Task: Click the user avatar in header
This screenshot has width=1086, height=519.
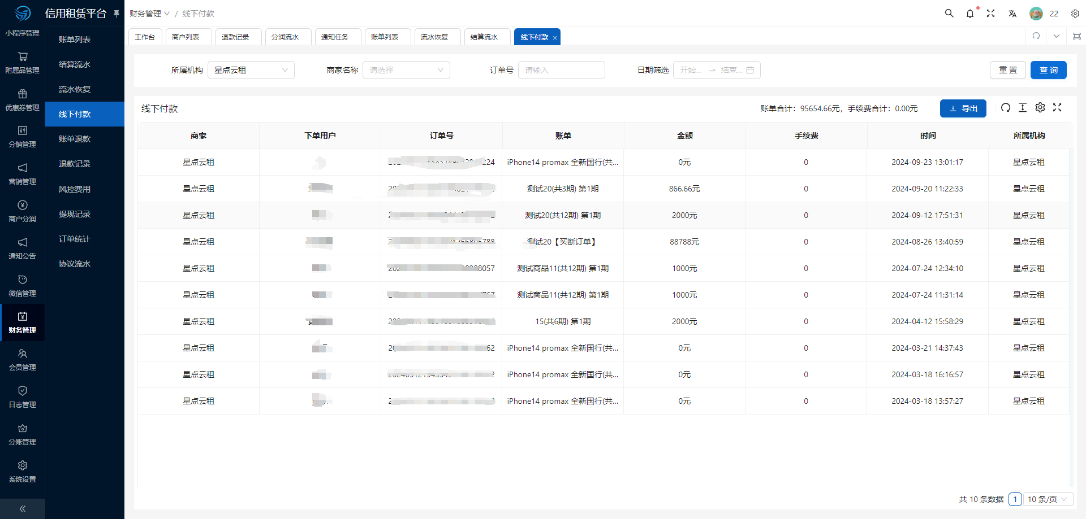Action: pos(1036,14)
